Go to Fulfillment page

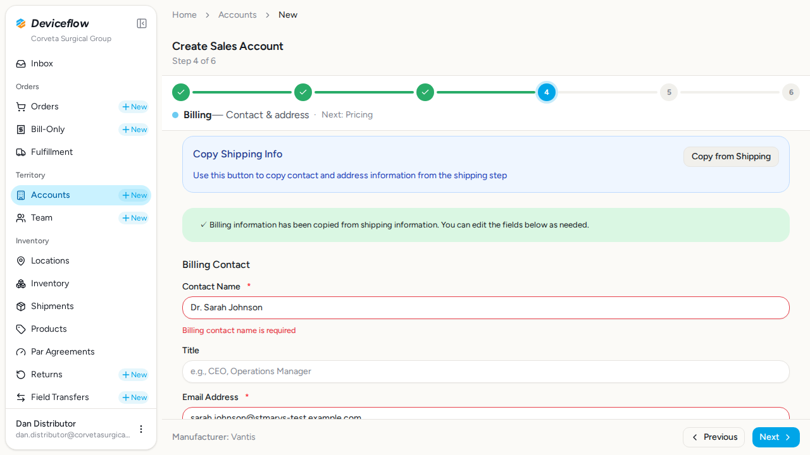tap(81, 152)
